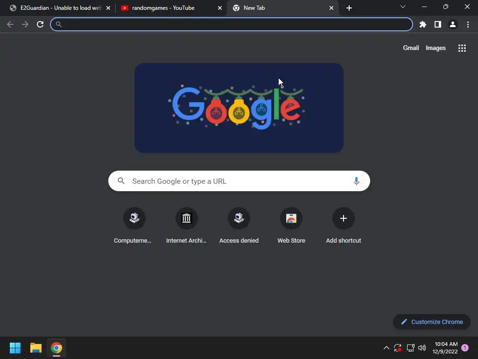Close the New Tab tab
The image size is (478, 359).
pyautogui.click(x=331, y=8)
